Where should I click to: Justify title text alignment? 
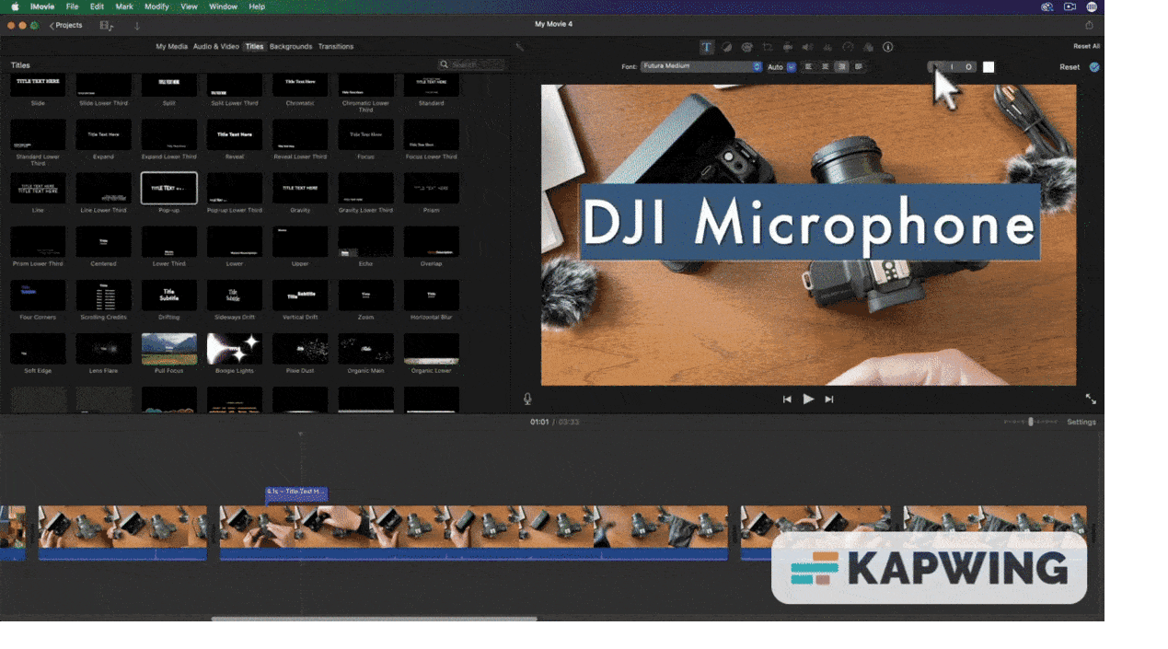pyautogui.click(x=859, y=67)
